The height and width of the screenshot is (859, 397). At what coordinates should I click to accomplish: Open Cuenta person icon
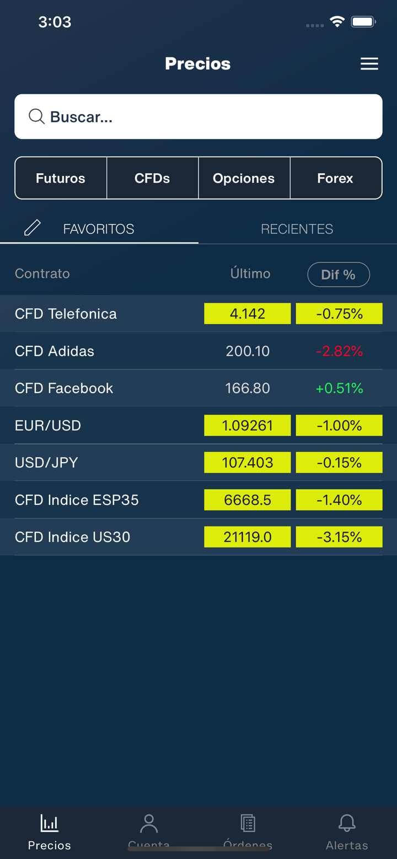coord(148,823)
